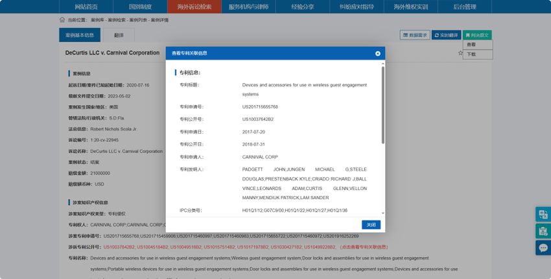Click the judge name Robert Nichols Scola Jr.

(113, 129)
